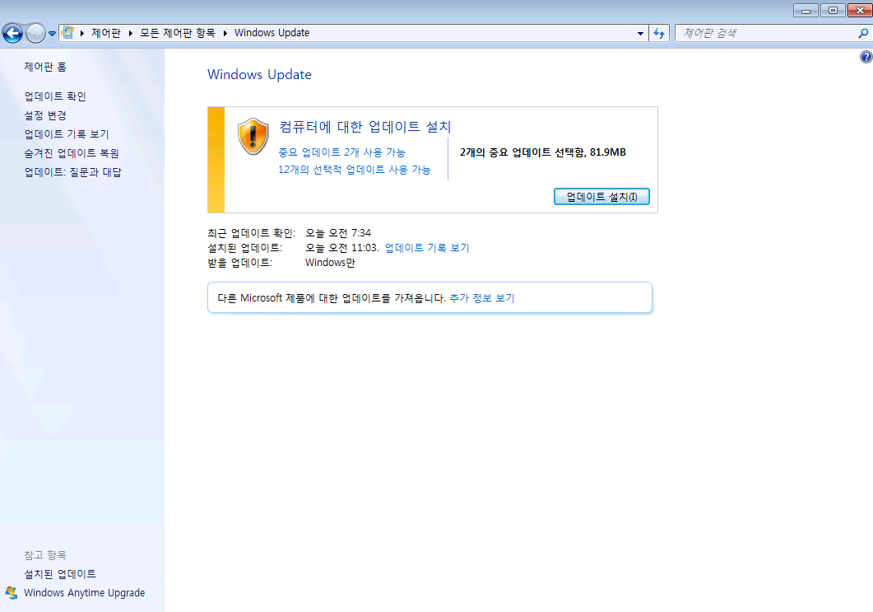Click 업데이트 확인 in sidebar

point(55,96)
